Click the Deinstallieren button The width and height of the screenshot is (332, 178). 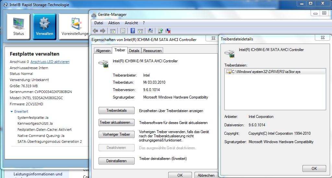(116, 161)
